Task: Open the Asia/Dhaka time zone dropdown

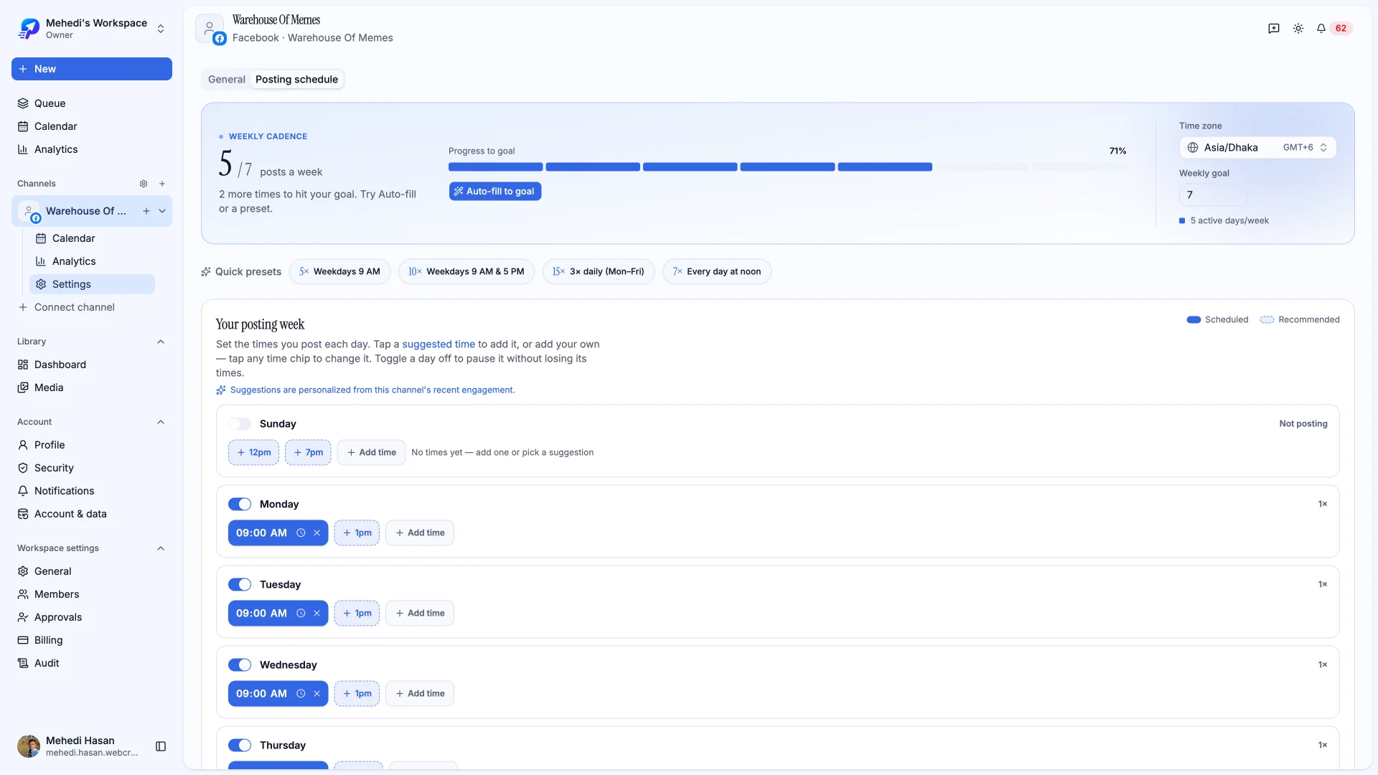Action: point(1257,148)
